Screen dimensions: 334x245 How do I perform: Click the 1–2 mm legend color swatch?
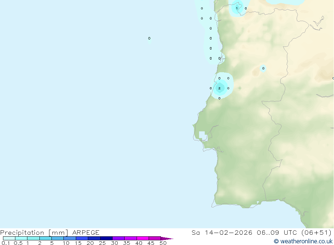coord(33,238)
